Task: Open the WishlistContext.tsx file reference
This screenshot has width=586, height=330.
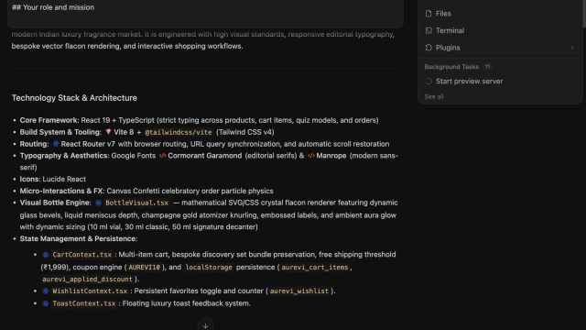Action: click(x=90, y=291)
